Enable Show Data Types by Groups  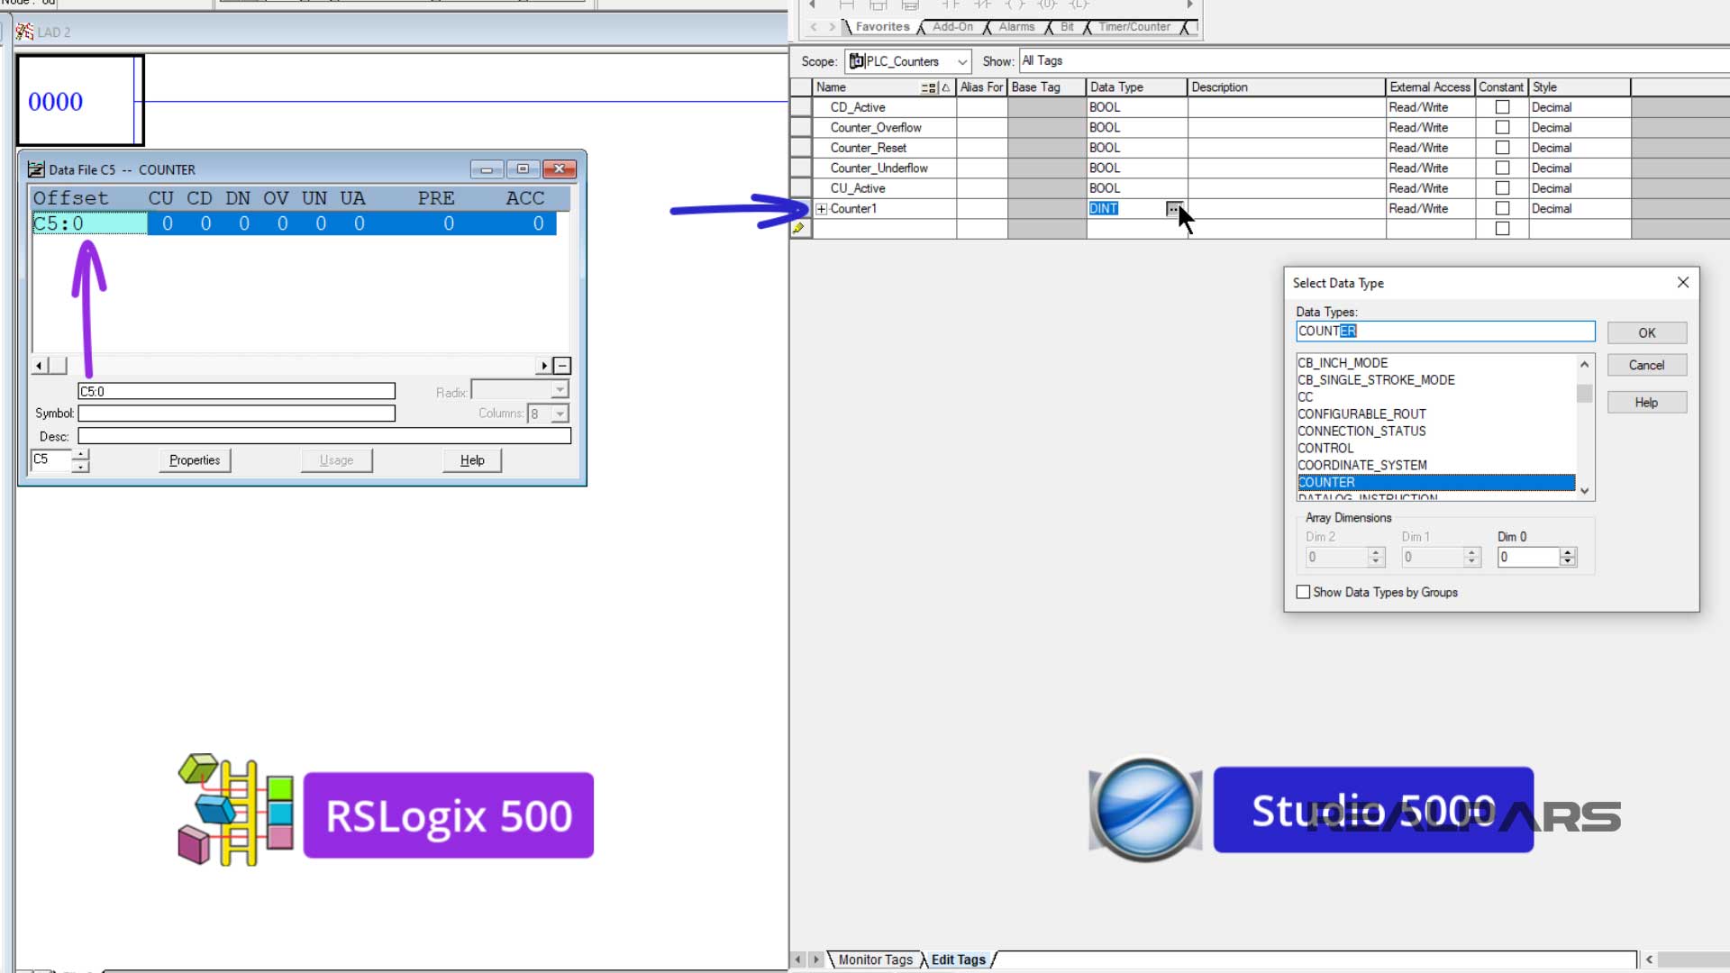point(1303,592)
